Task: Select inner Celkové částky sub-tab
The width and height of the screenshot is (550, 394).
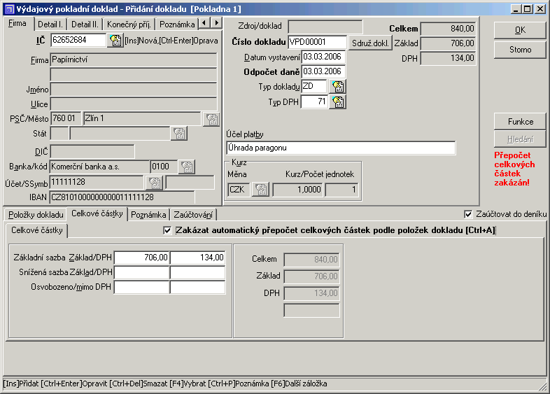Action: tap(37, 230)
